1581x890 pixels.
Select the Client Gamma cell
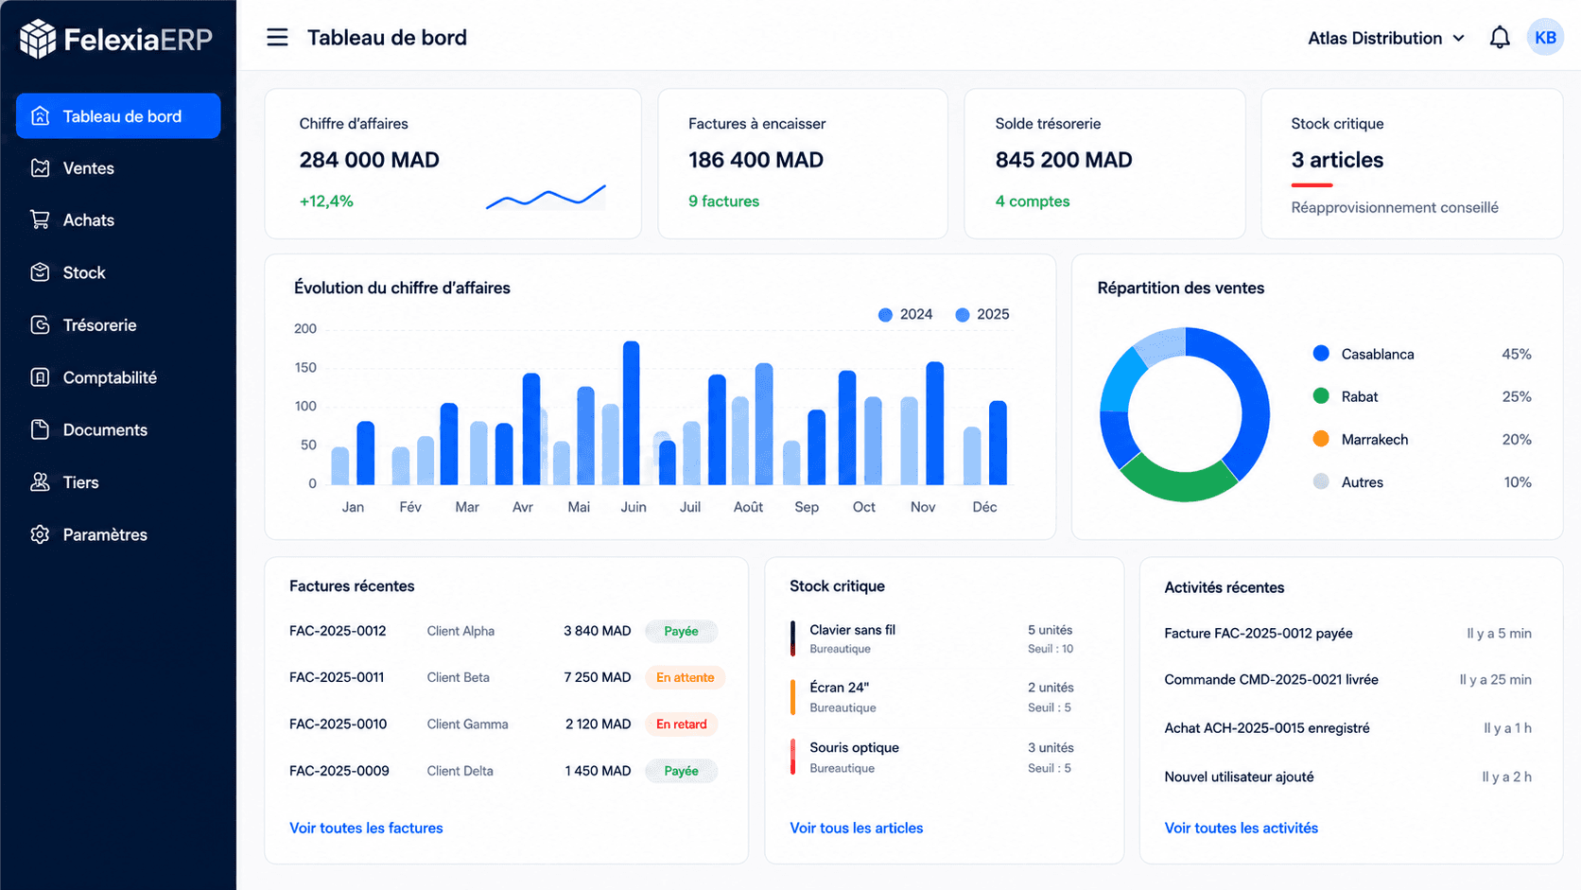tap(467, 724)
